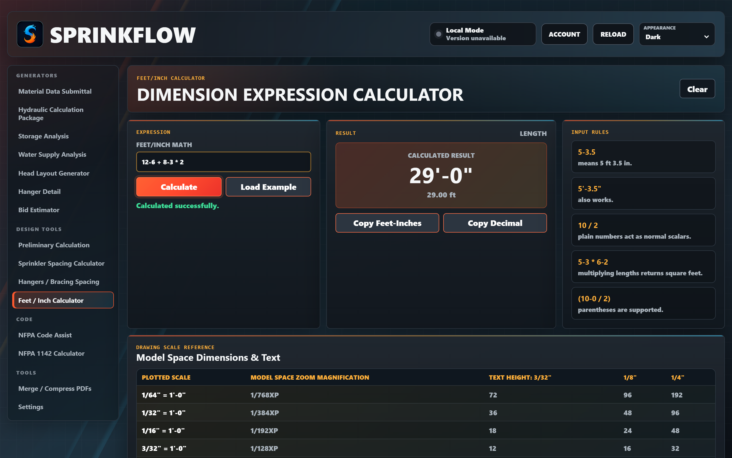Click the 5-3 * 6-2 rule card
This screenshot has height=458, width=732.
pyautogui.click(x=643, y=267)
